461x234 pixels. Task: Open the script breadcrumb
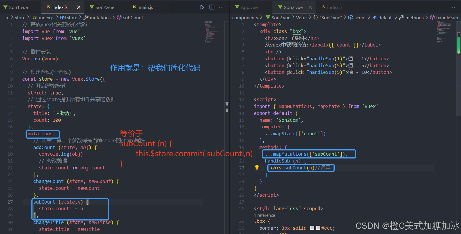tap(357, 18)
